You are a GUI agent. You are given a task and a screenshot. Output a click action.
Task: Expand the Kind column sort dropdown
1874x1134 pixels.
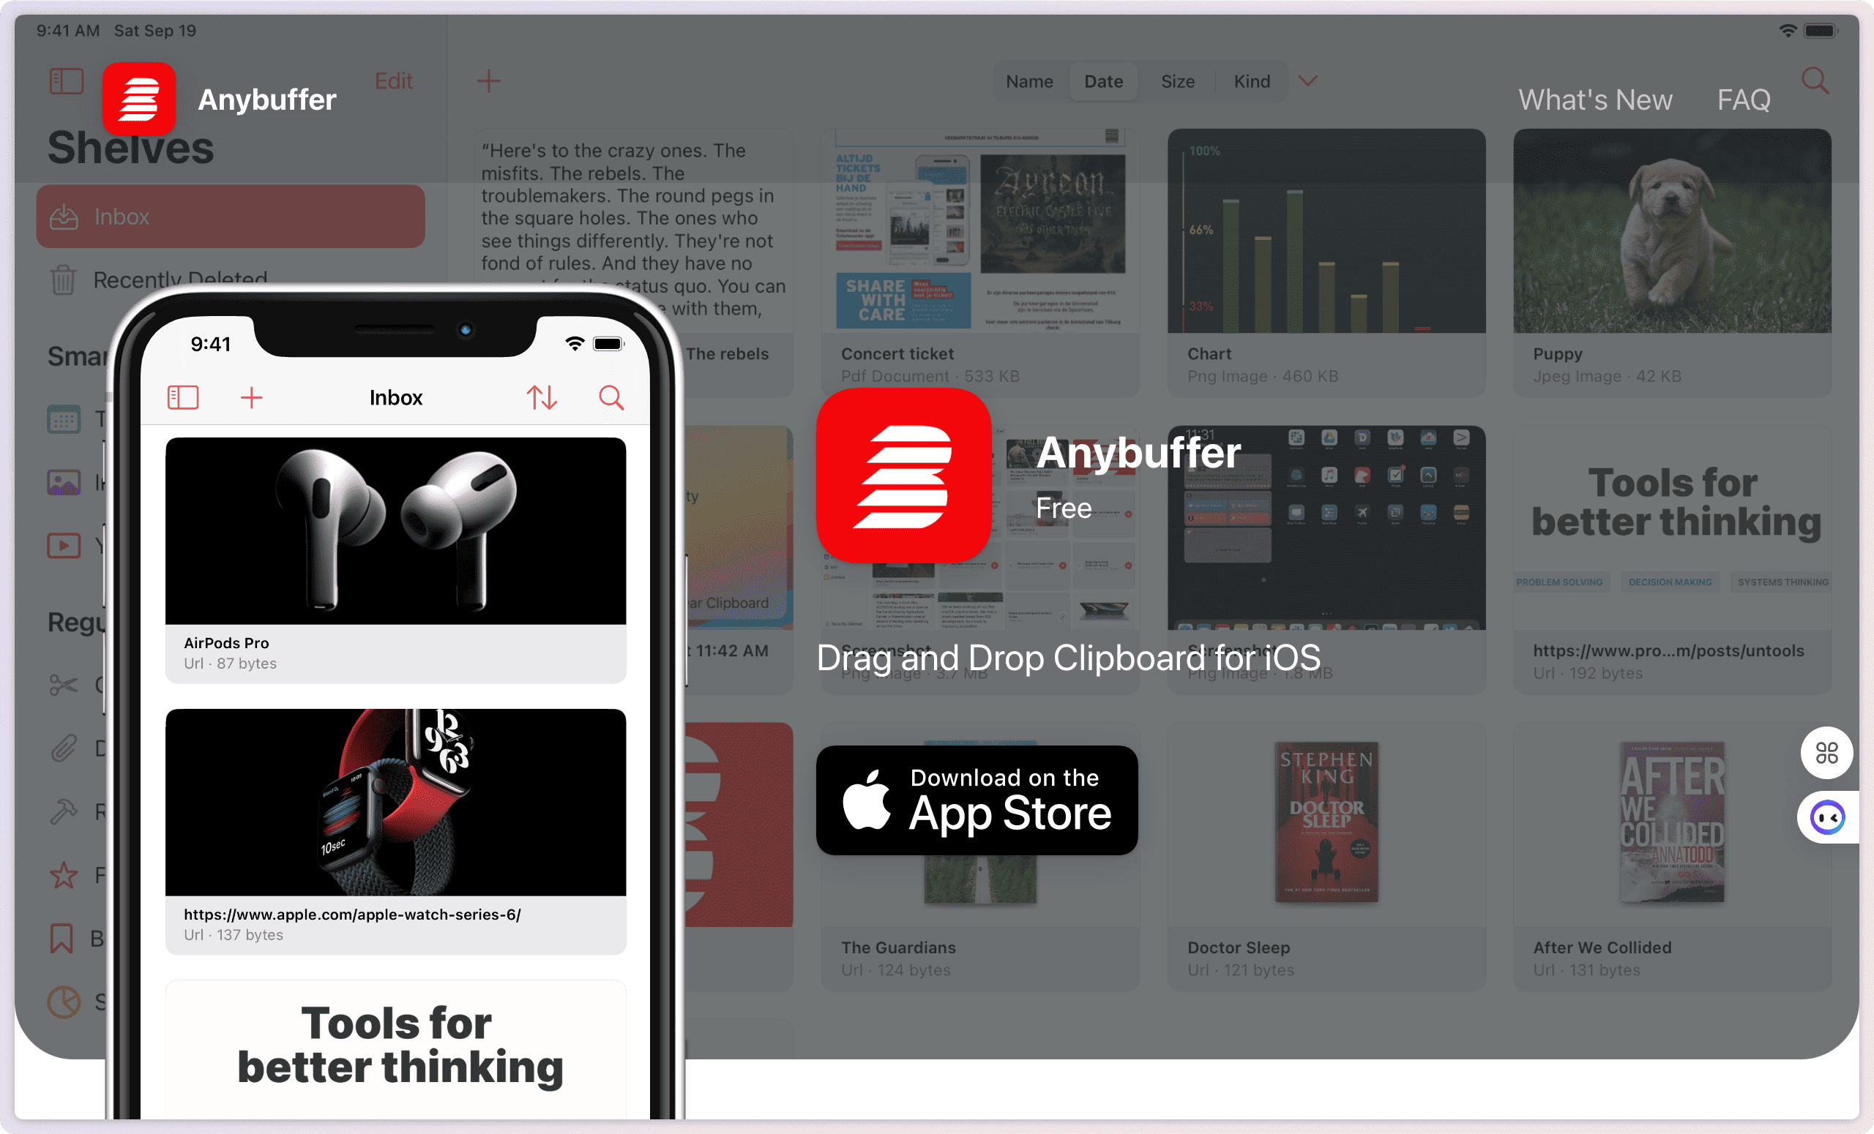(x=1312, y=83)
